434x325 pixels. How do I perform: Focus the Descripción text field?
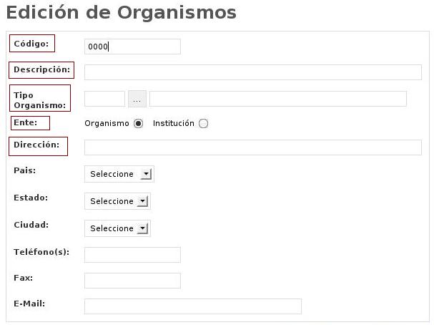[x=252, y=72]
